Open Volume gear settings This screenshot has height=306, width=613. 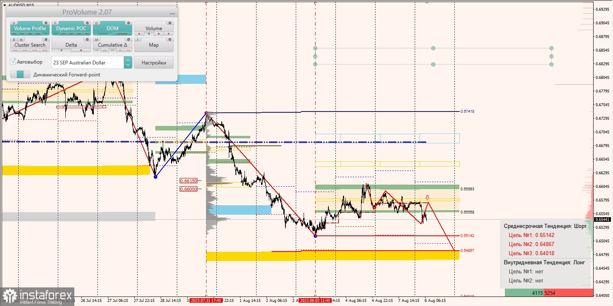170,23
